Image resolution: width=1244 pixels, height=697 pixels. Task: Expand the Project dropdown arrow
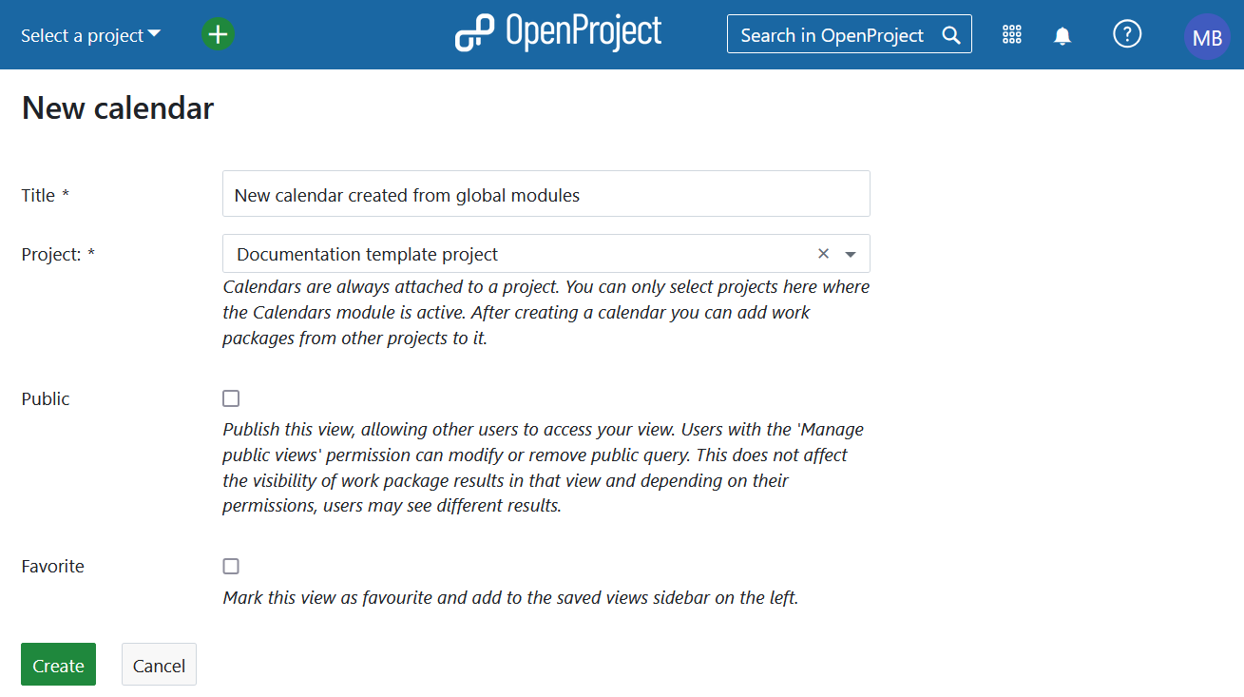click(851, 254)
